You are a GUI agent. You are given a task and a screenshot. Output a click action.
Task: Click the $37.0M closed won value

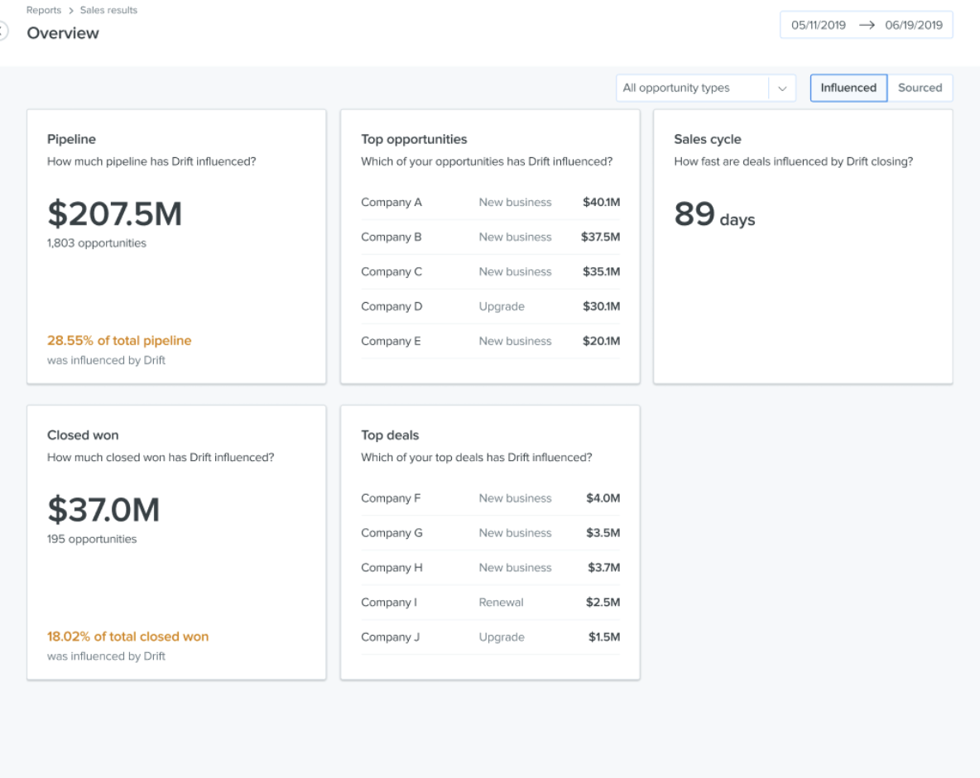(103, 509)
